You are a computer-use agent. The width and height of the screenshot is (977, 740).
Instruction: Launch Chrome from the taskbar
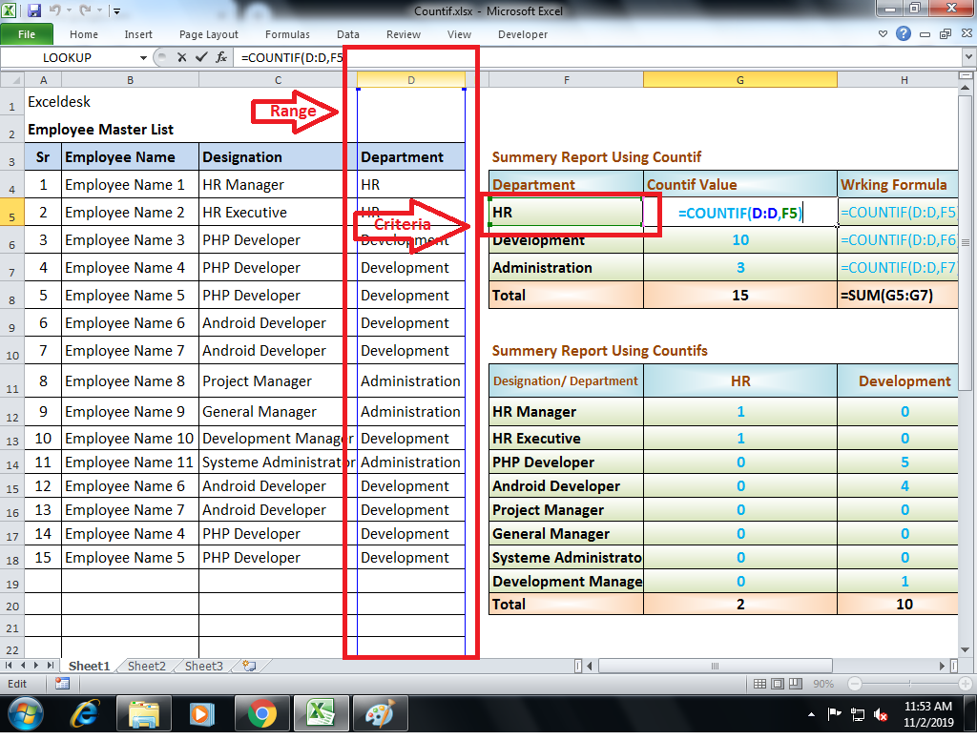pos(262,714)
